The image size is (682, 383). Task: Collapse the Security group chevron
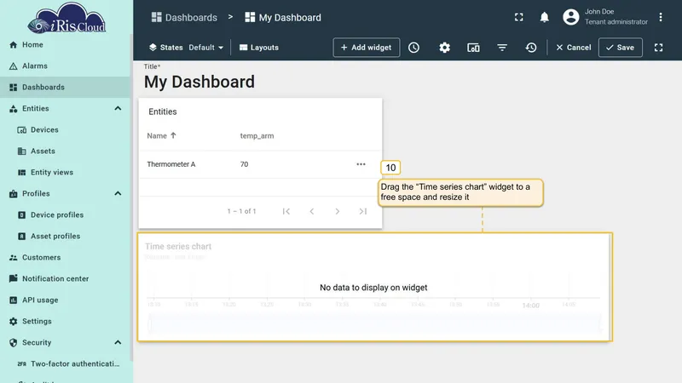tap(118, 343)
